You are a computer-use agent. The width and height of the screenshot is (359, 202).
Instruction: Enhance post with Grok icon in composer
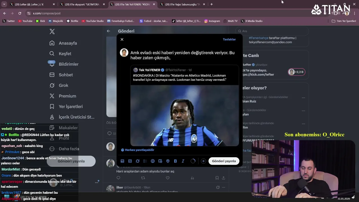coord(137,161)
